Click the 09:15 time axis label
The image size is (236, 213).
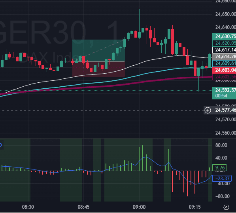click(195, 207)
